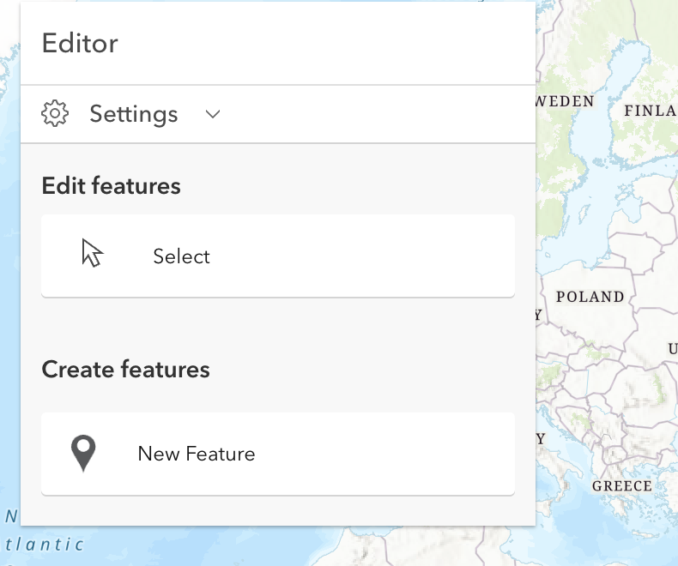Click the Settings gear icon
This screenshot has width=678, height=566.
(55, 114)
